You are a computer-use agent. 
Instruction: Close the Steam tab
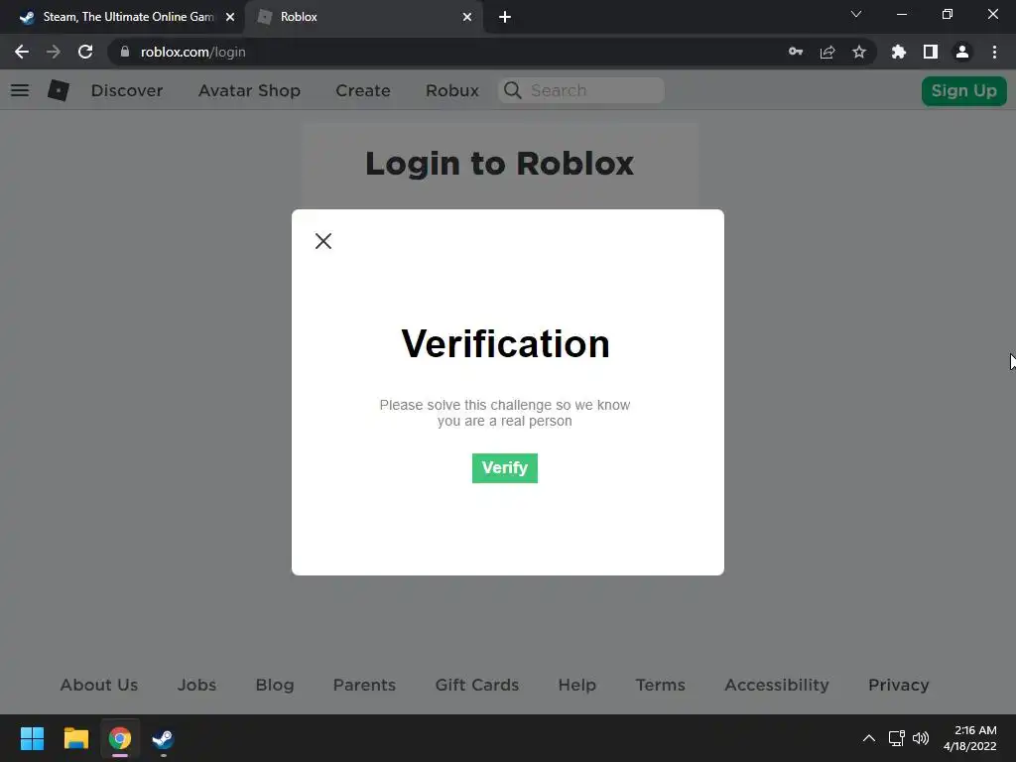(230, 17)
